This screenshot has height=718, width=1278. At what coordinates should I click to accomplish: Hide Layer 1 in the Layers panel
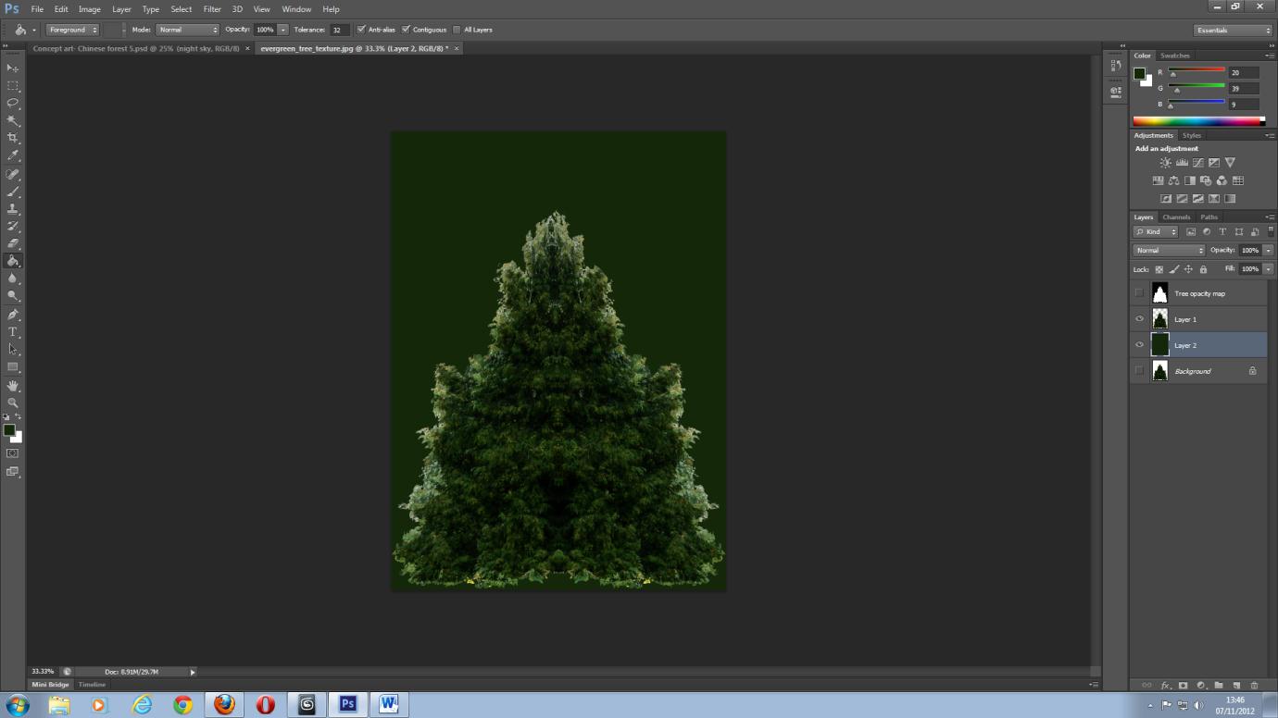point(1139,318)
